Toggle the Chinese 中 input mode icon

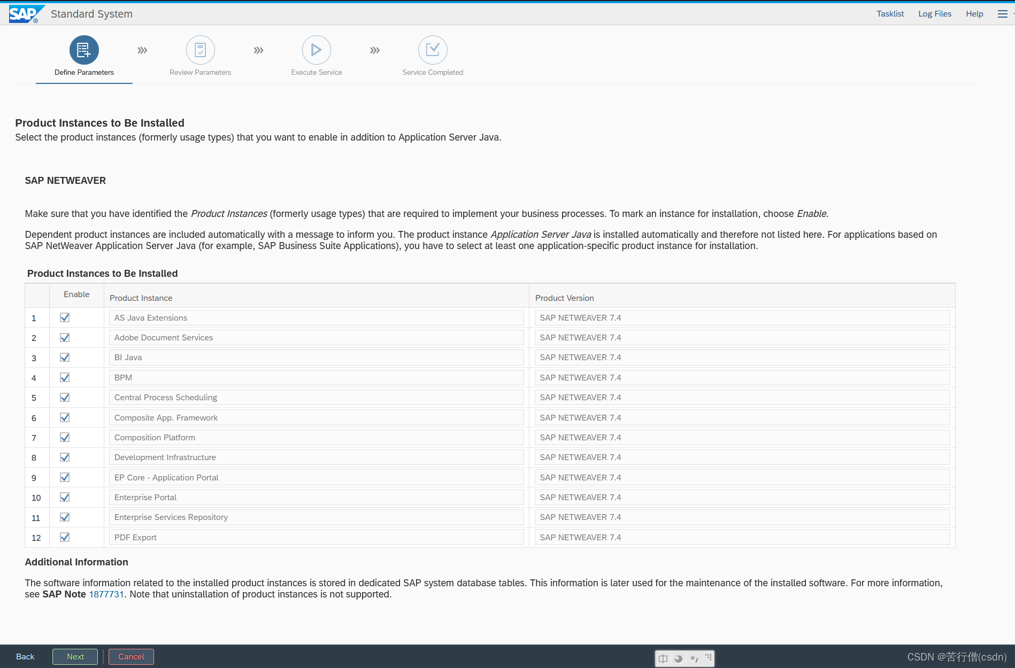click(663, 658)
